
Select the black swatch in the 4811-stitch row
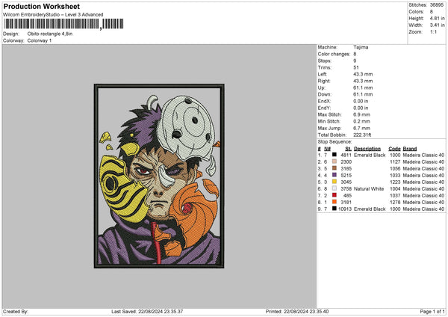(334, 155)
